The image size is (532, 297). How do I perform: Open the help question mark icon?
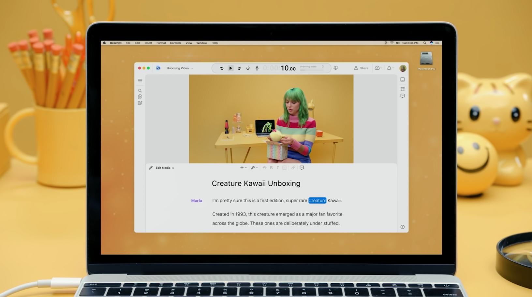pos(403,227)
